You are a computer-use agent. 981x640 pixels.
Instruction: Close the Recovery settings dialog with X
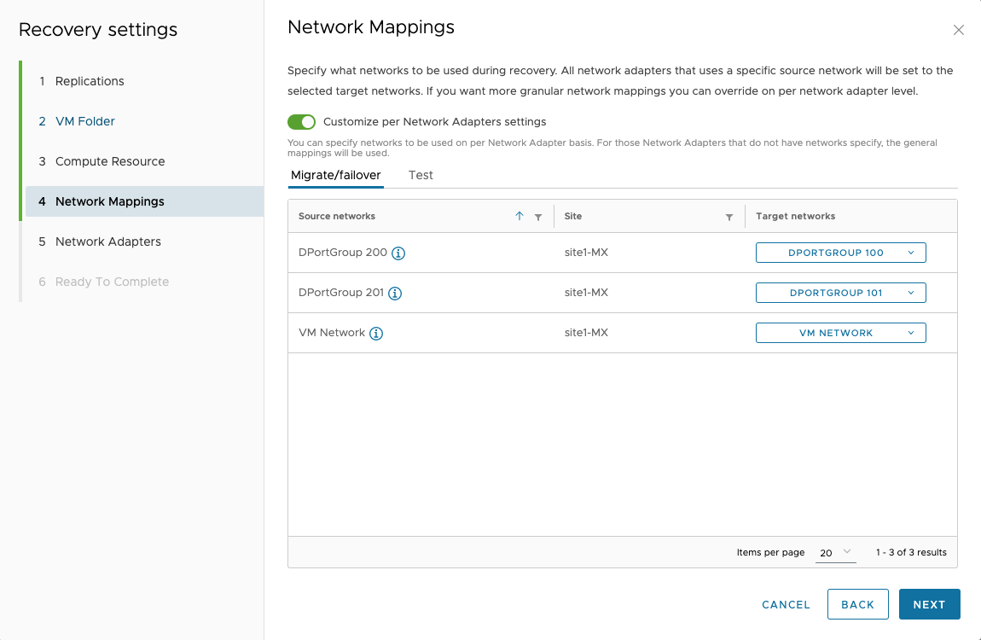tap(959, 30)
